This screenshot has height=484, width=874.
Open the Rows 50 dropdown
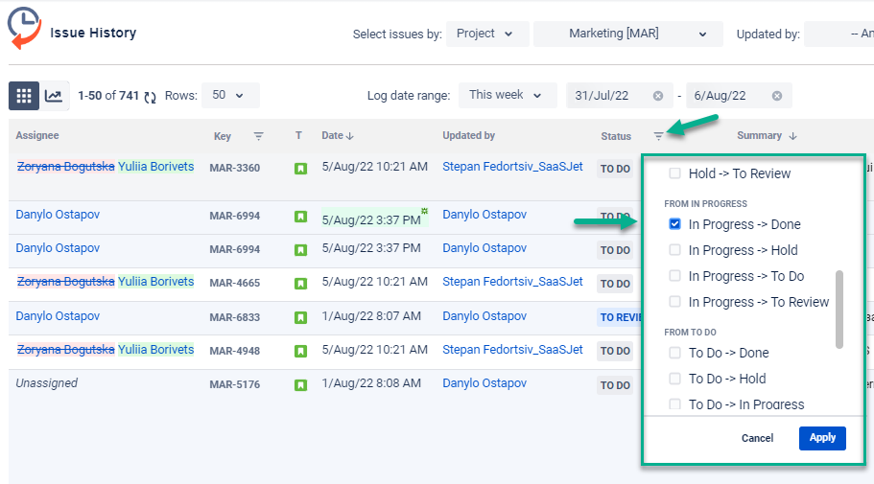(x=230, y=95)
